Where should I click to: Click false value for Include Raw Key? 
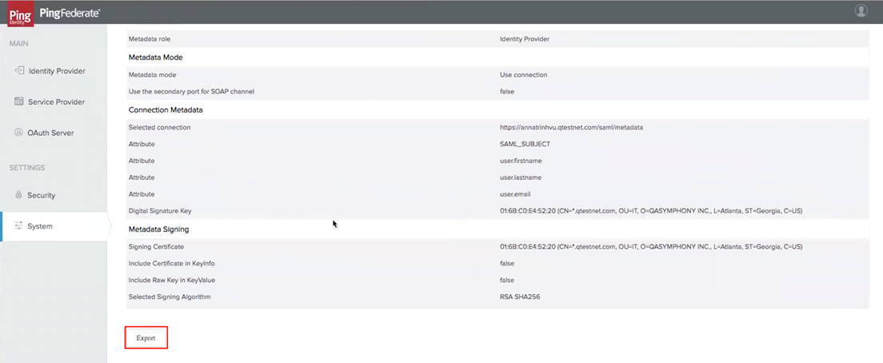[507, 280]
